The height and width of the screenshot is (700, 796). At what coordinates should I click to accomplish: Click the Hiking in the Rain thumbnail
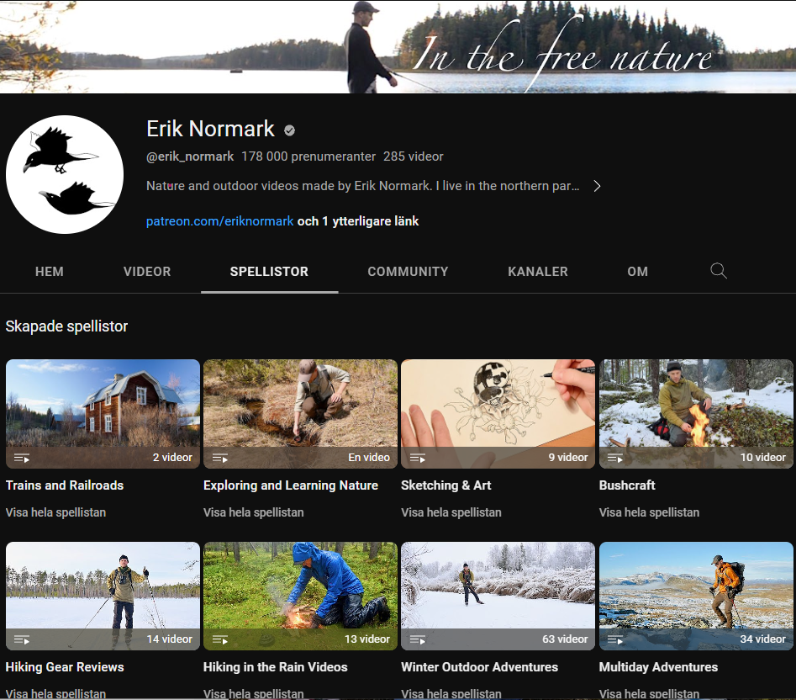coord(300,596)
